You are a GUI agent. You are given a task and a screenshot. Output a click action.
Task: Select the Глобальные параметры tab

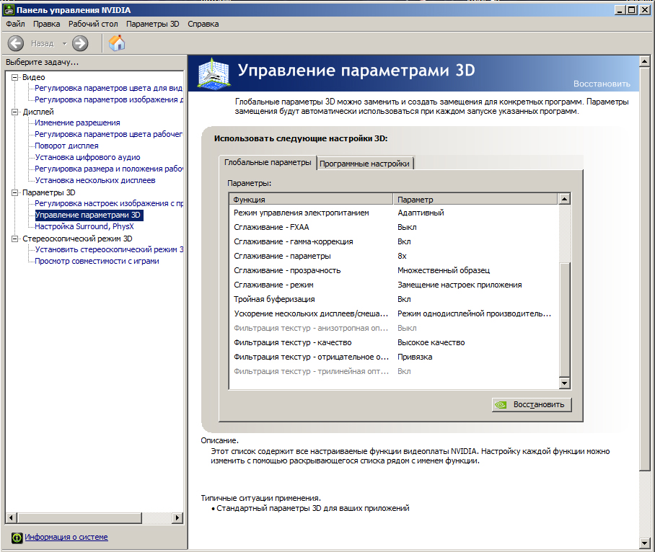pos(268,162)
